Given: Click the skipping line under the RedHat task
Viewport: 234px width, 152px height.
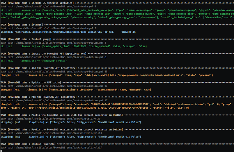Looking at the screenshot, I should point(71,122).
